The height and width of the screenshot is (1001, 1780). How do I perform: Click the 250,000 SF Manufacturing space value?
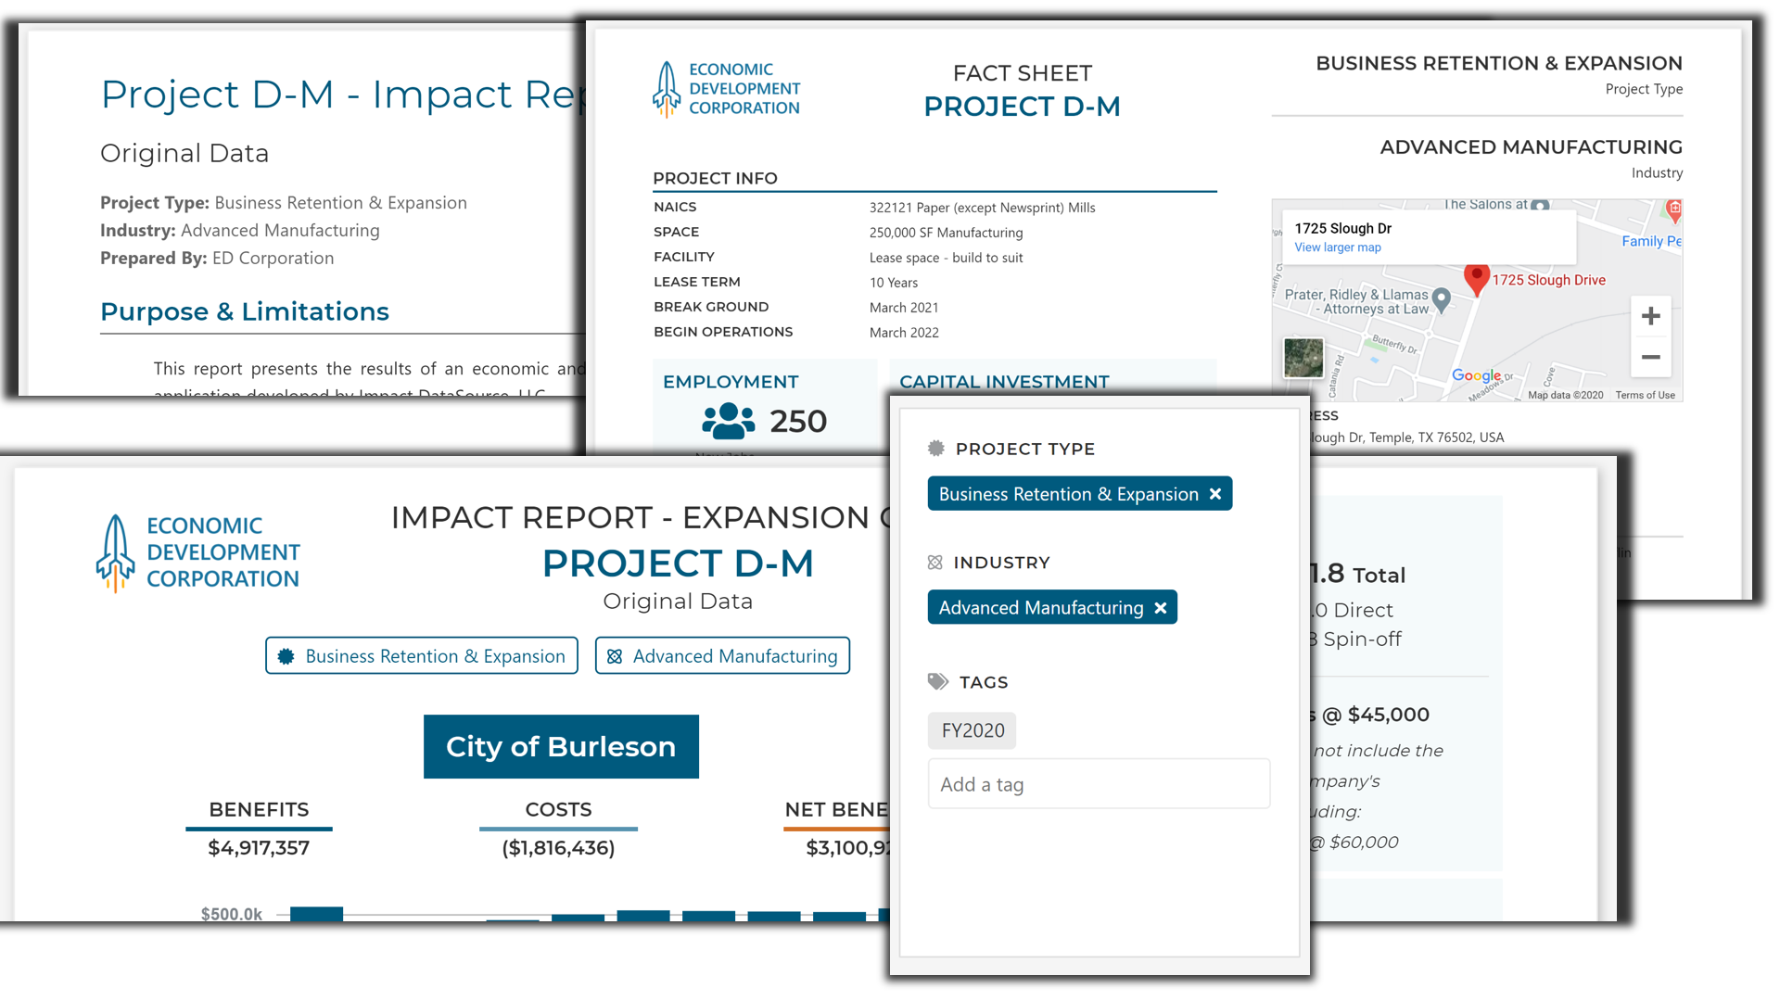click(946, 233)
